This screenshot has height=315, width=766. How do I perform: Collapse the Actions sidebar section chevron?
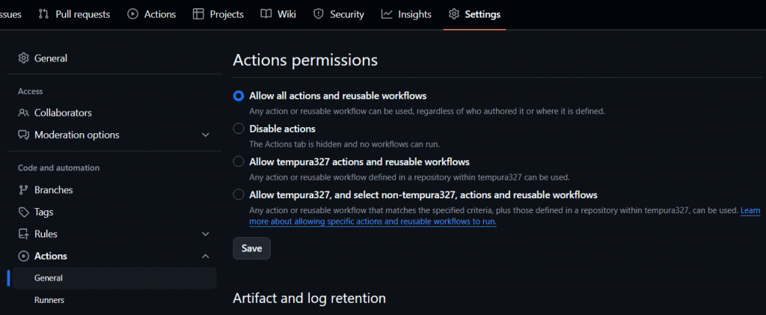(206, 257)
